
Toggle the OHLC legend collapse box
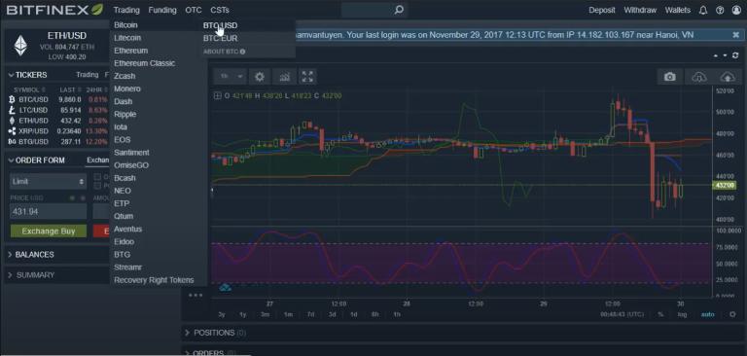tap(217, 95)
